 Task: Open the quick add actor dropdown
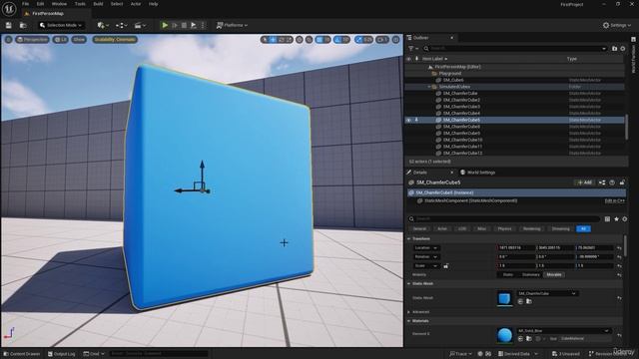tap(102, 25)
